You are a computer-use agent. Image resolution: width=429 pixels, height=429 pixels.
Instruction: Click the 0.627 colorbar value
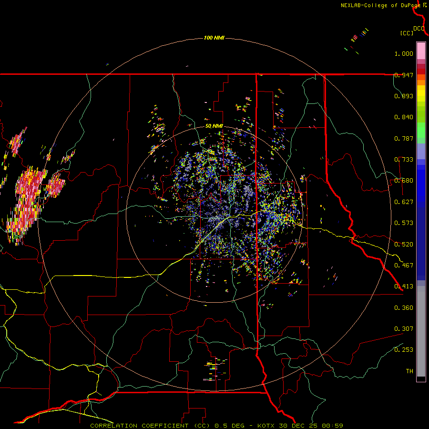[x=404, y=202]
